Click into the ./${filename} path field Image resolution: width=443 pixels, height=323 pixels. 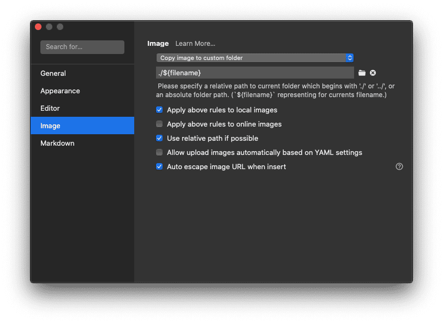255,73
